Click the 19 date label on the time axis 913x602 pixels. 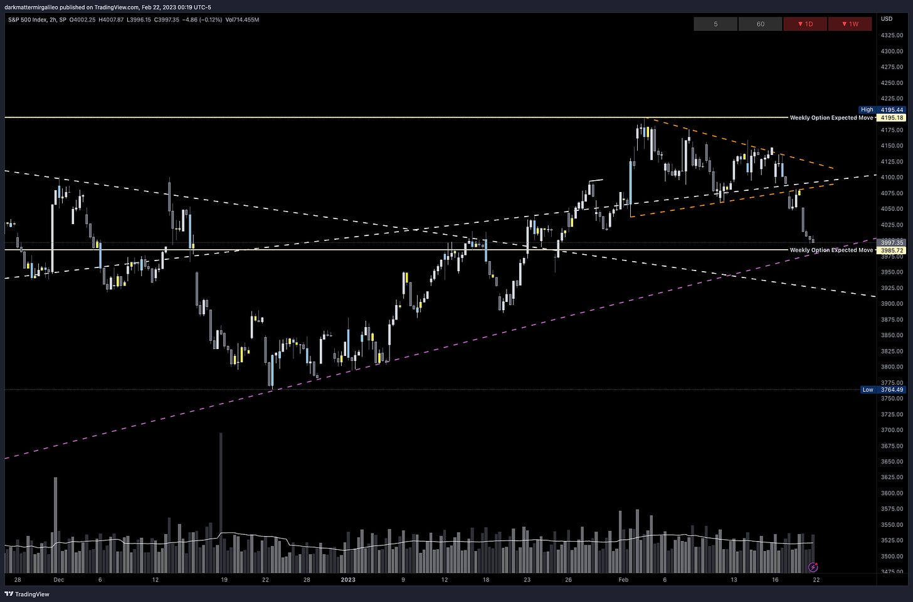[224, 580]
